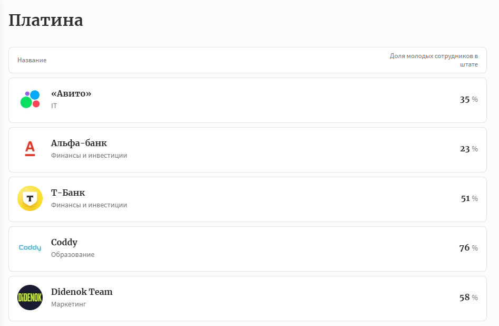Click the blue Coddy logo
This screenshot has width=499, height=326.
coord(30,248)
